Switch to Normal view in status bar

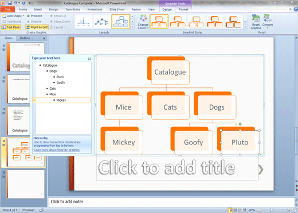[230, 210]
